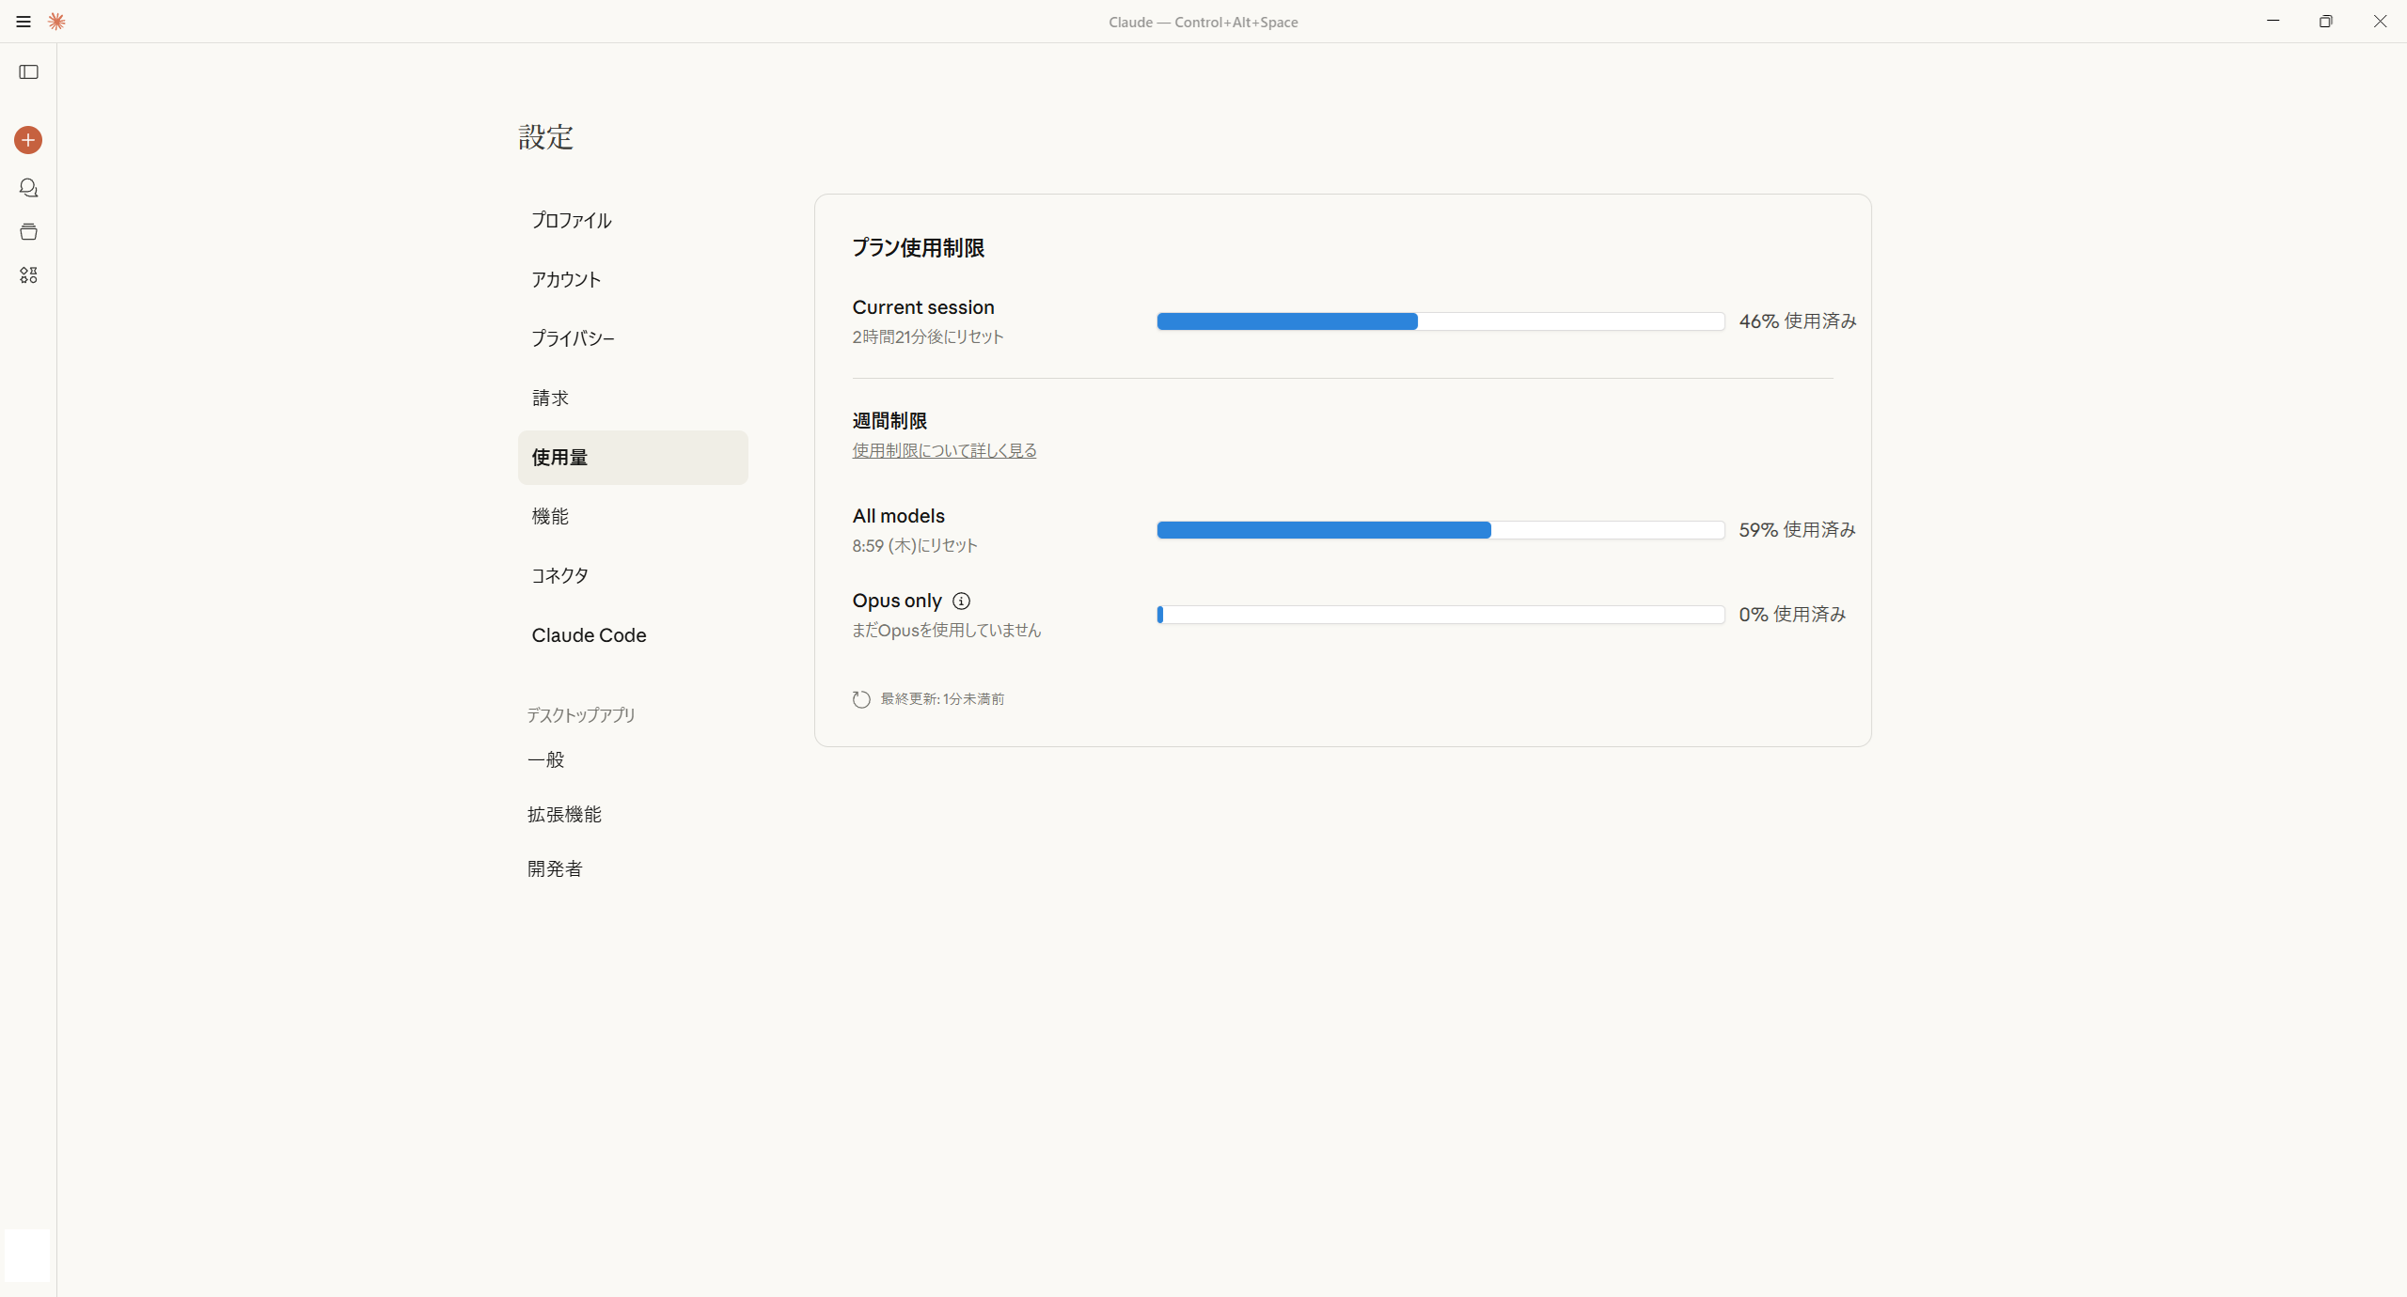Start a new chat with the plus icon
Screen dimensions: 2407x1297
[x=28, y=140]
